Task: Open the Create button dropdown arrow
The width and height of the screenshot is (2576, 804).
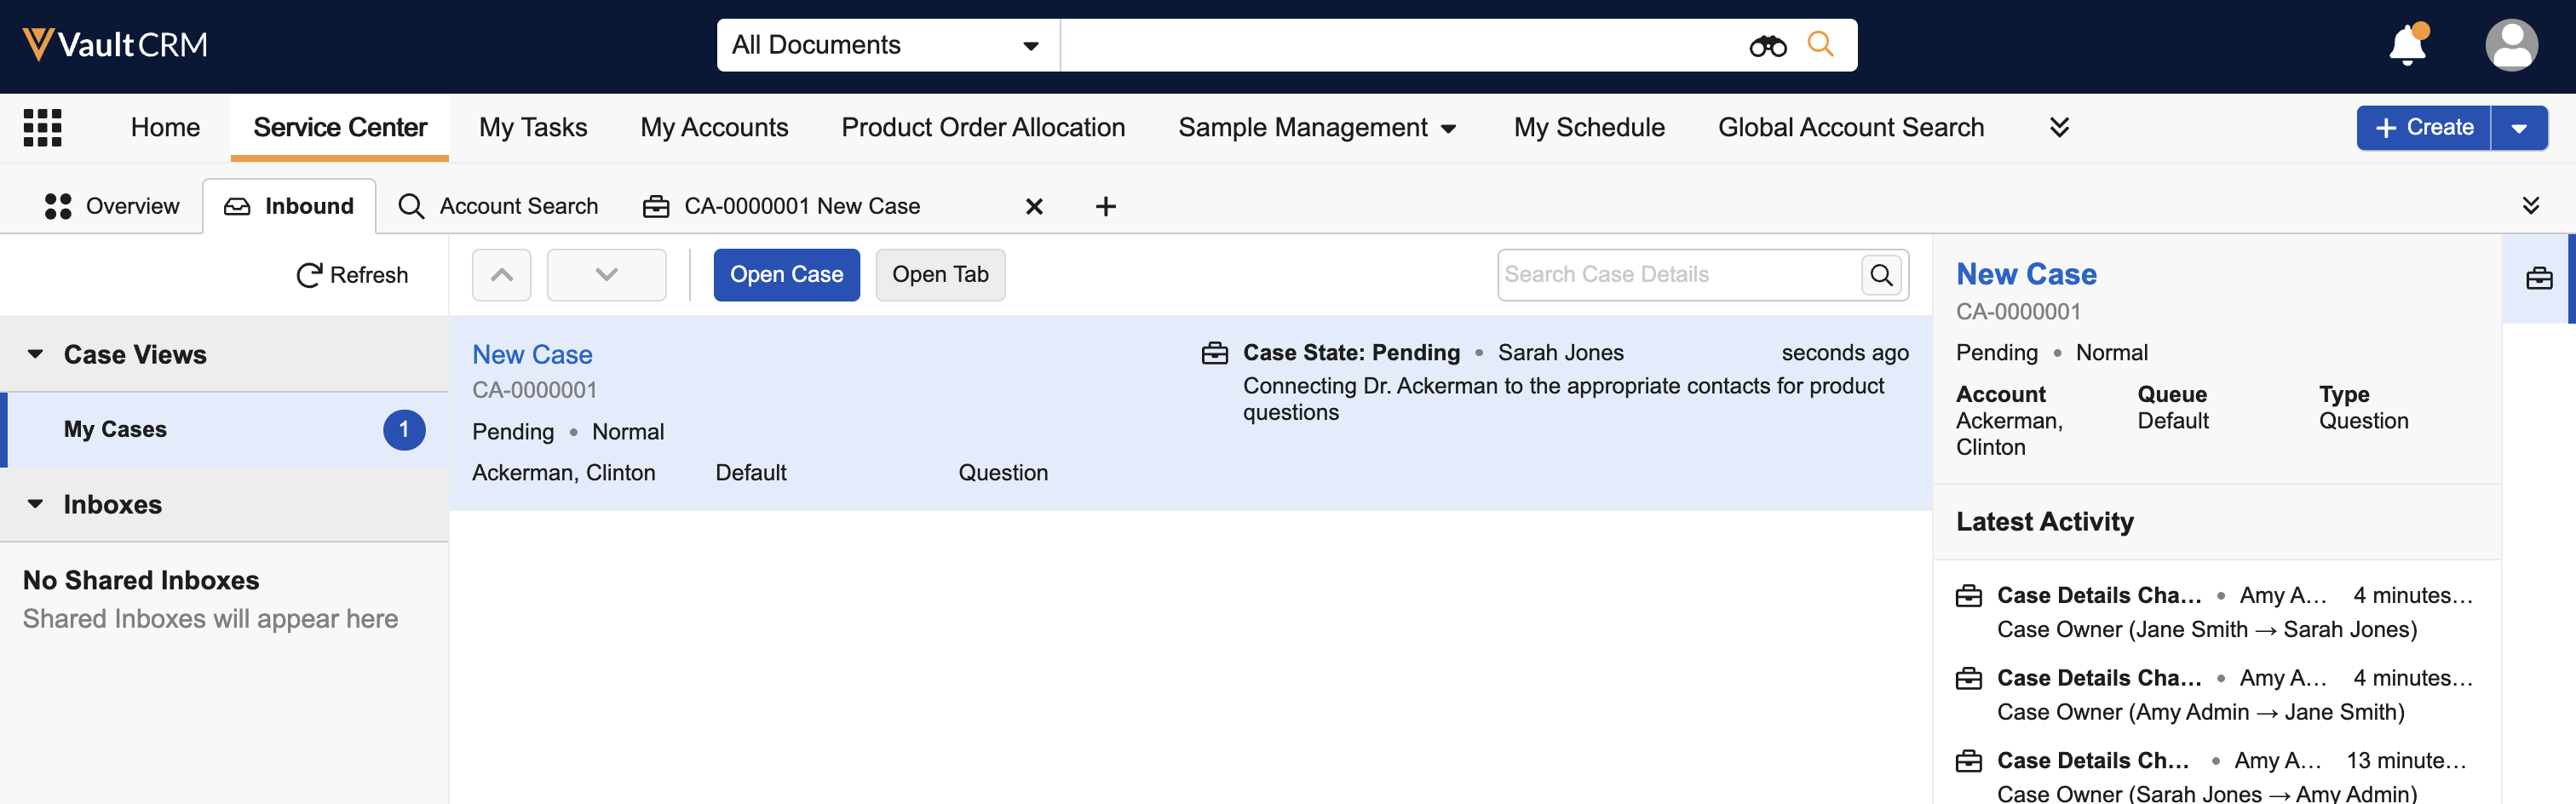Action: pyautogui.click(x=2519, y=128)
